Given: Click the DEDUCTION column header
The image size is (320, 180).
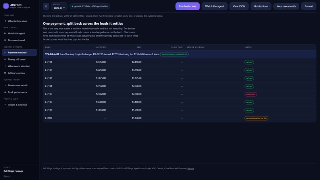Looking at the screenshot, I should [177, 47].
